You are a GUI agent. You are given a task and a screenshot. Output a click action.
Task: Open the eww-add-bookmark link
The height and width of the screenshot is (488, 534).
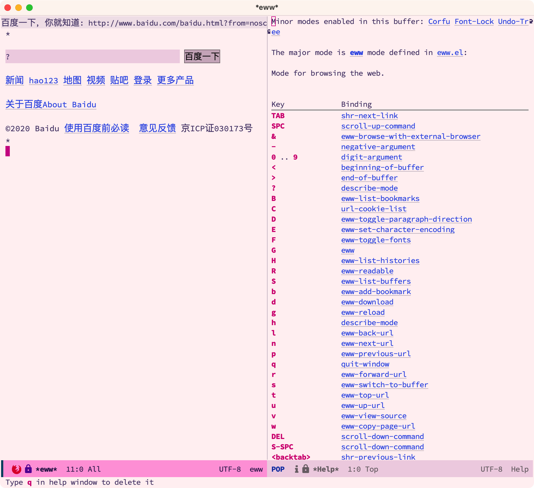376,292
